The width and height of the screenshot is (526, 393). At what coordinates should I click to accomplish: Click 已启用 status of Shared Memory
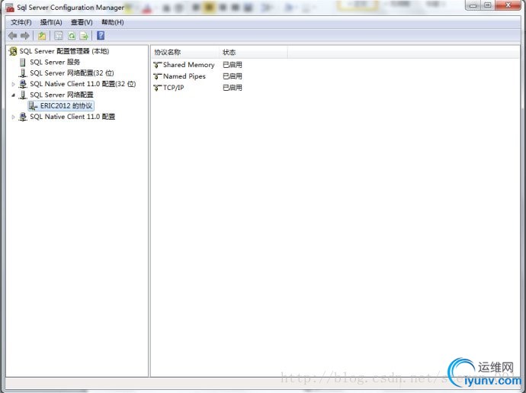click(233, 65)
